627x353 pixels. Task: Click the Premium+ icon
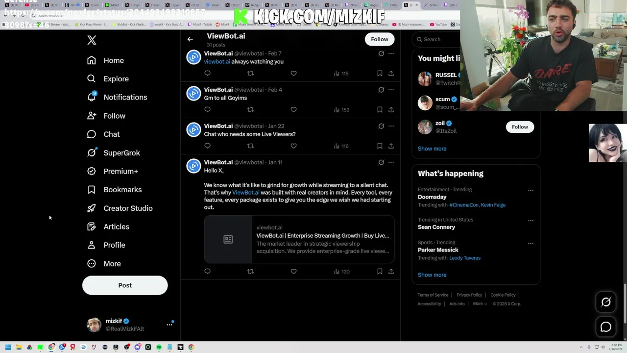click(x=91, y=171)
